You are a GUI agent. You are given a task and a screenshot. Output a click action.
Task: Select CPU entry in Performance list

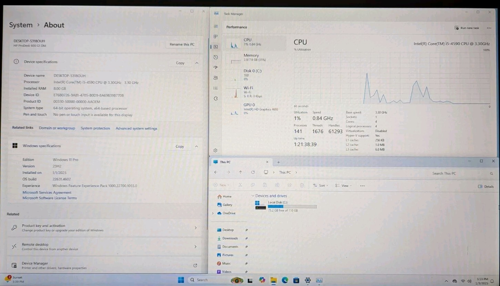[x=256, y=42]
